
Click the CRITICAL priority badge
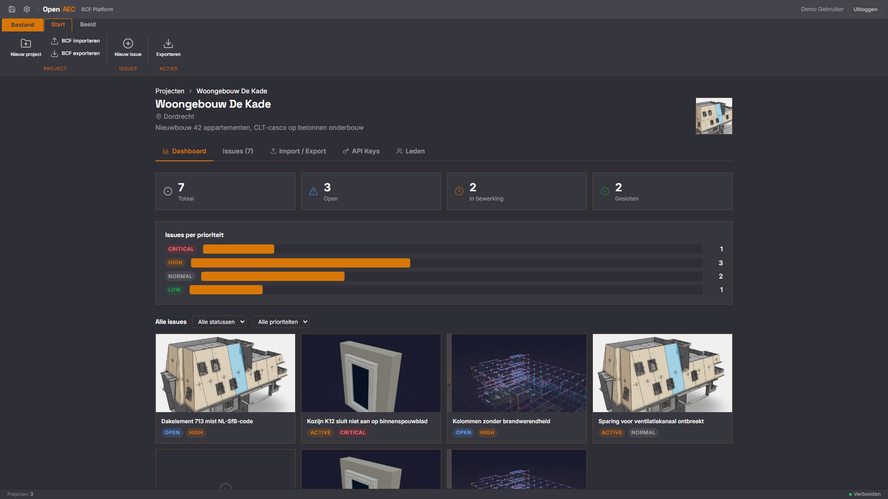point(181,249)
